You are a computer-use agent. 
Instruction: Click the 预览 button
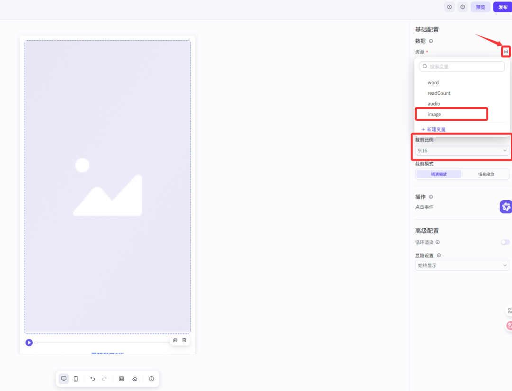[x=480, y=7]
